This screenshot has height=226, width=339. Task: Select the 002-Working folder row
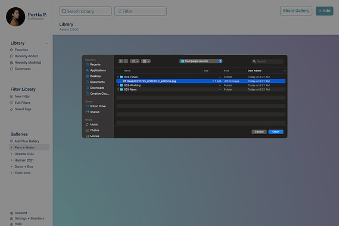click(x=201, y=85)
